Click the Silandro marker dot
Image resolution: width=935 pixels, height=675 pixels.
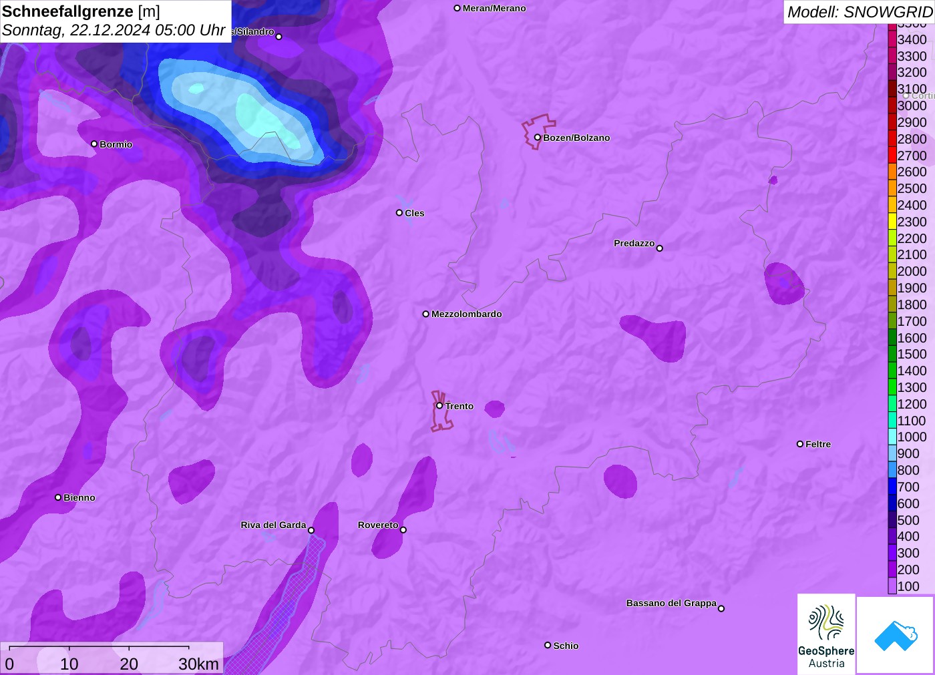click(279, 37)
